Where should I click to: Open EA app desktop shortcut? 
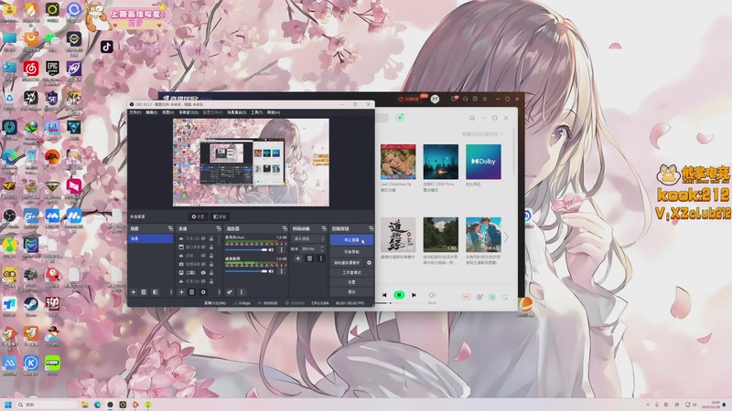click(x=52, y=159)
